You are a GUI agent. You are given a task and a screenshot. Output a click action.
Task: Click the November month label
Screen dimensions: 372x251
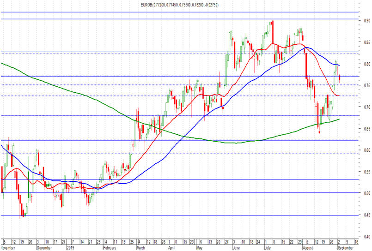click(x=8, y=248)
